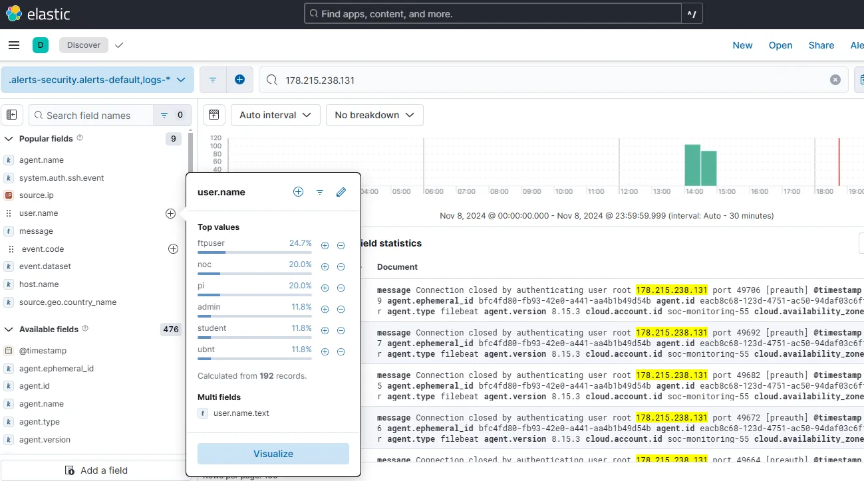Screen dimensions: 864x481
Task: Click the Share menu item
Action: [821, 45]
